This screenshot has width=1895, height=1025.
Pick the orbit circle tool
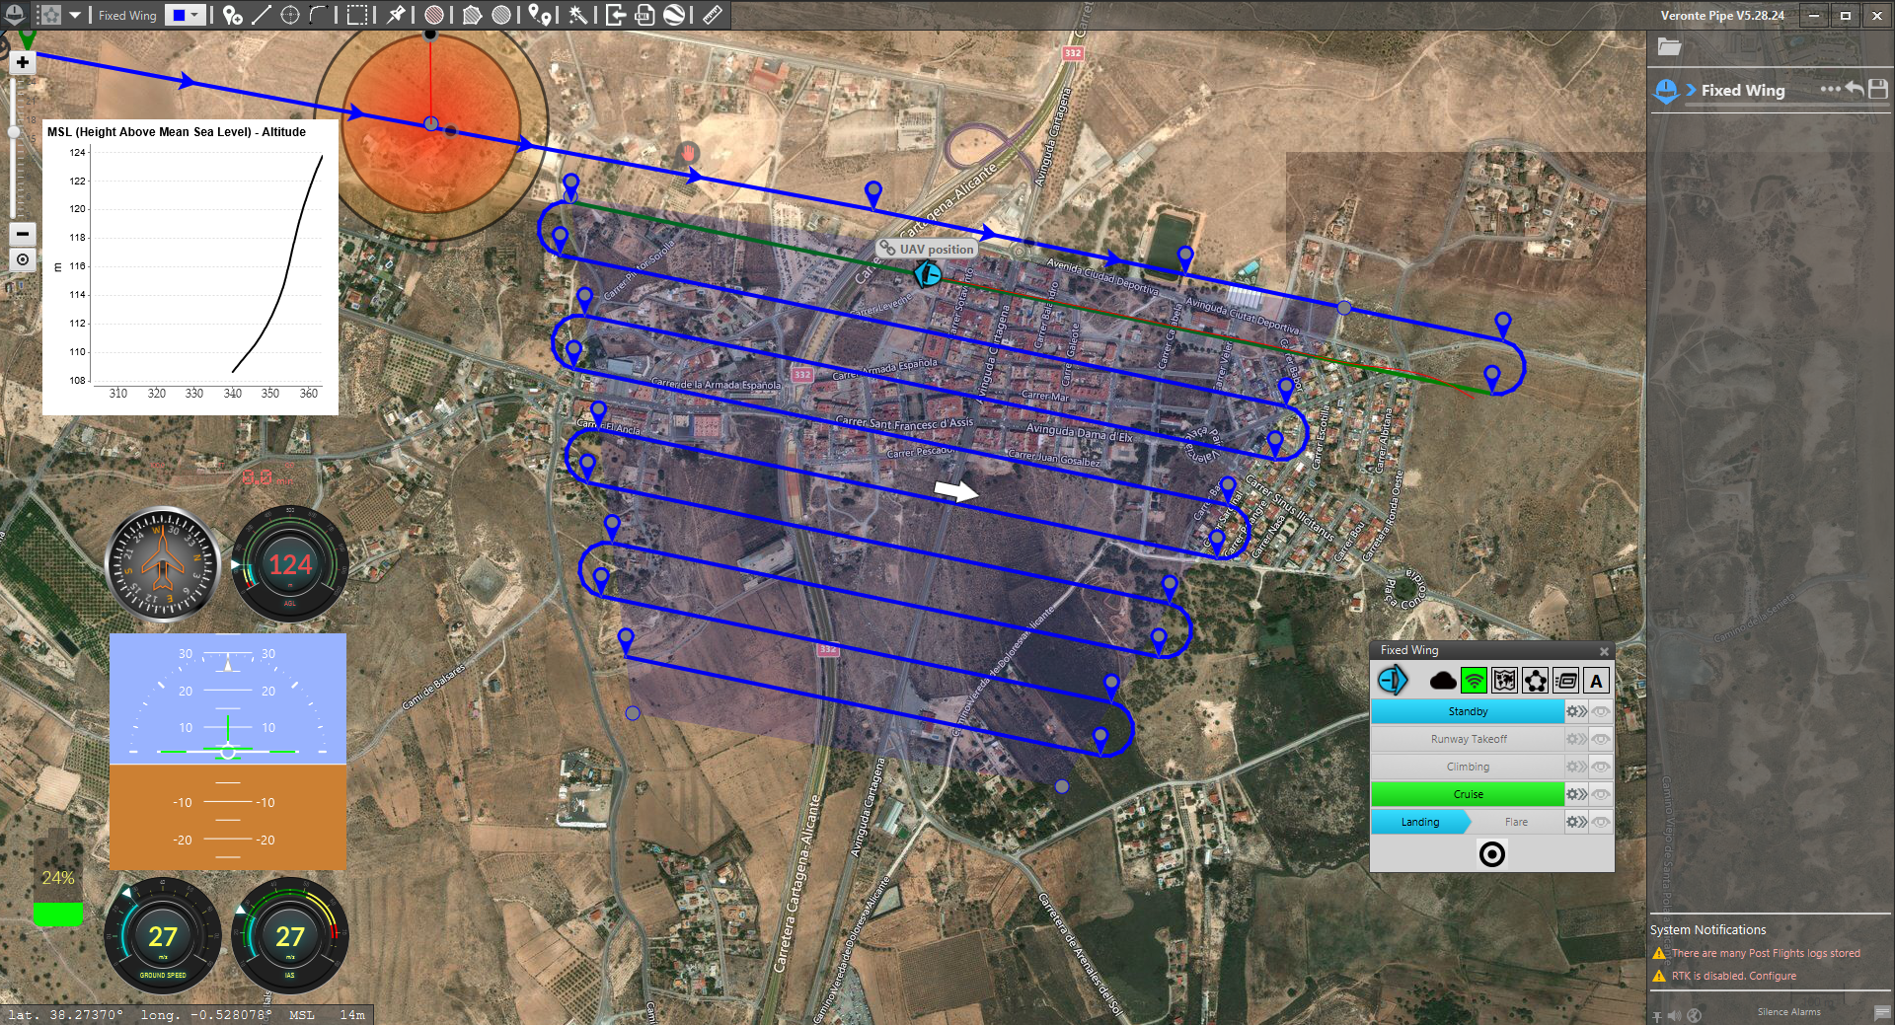[290, 15]
